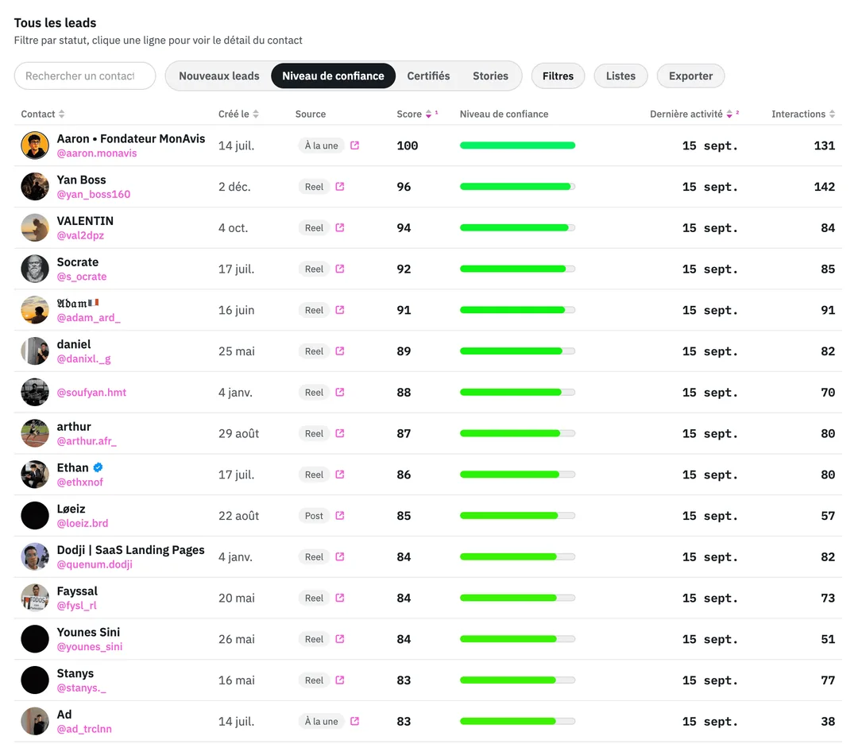Click Niveau de confiance column header

(x=504, y=114)
